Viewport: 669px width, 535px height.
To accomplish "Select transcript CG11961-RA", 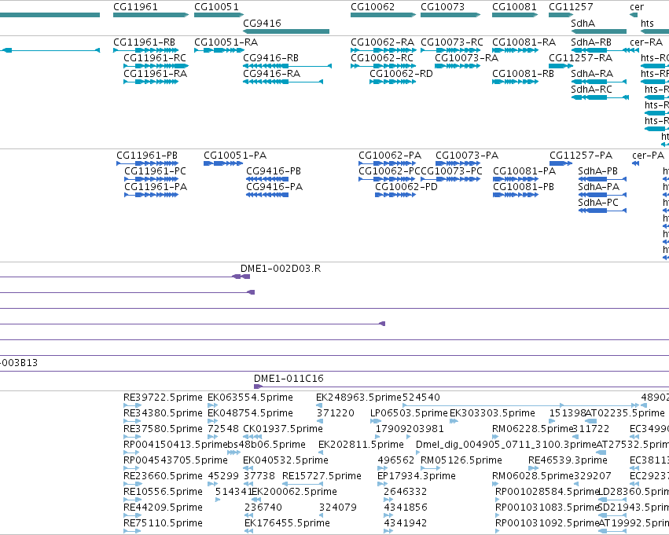I will [151, 82].
